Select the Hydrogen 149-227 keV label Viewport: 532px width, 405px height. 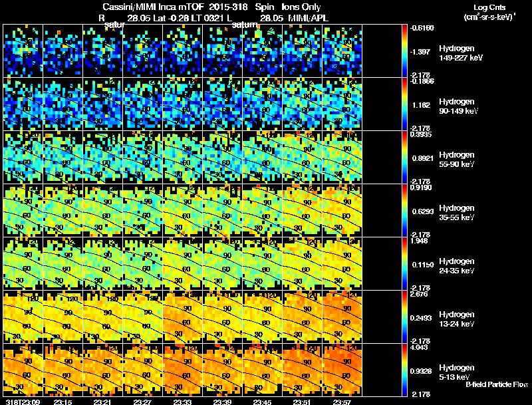tap(460, 53)
